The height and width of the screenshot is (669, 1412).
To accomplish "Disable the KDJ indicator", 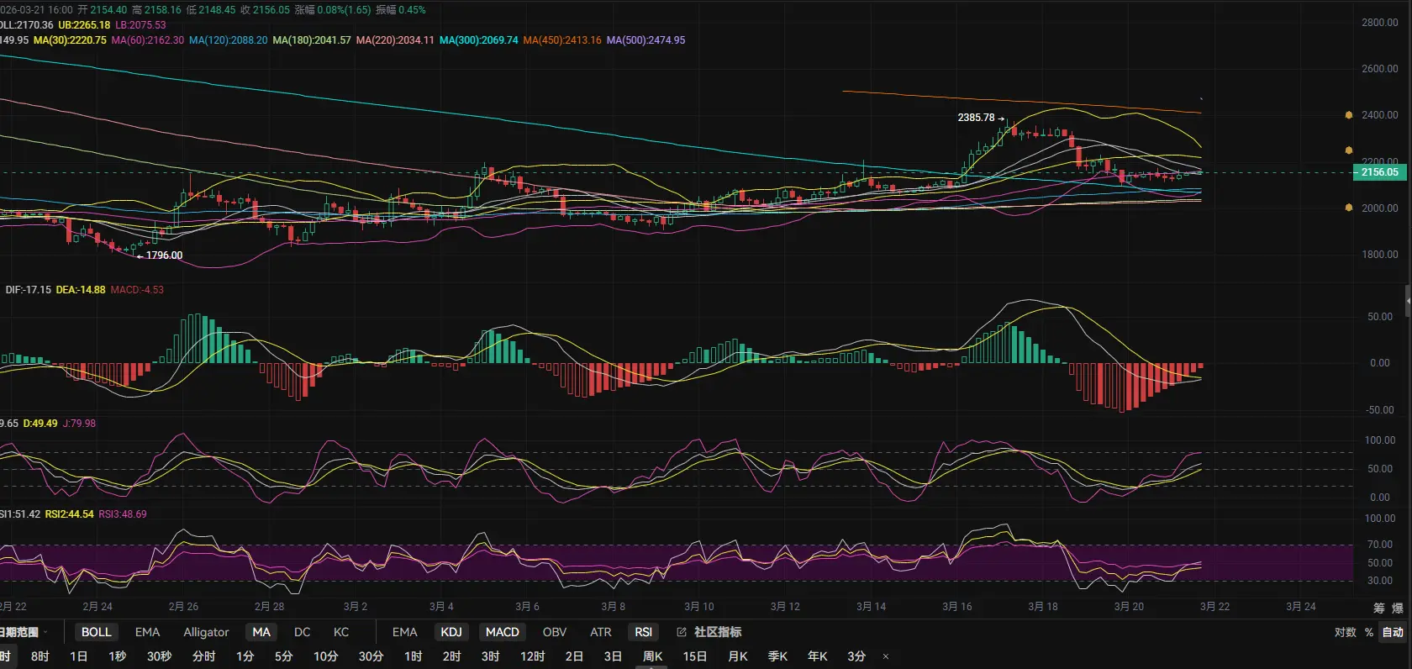I will 451,632.
